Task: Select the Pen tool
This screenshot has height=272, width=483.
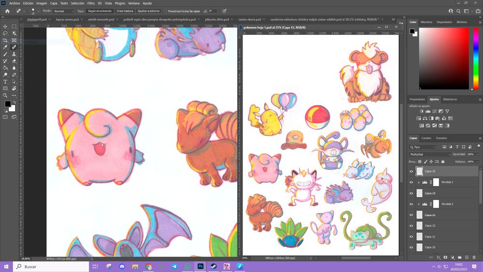Action: pyautogui.click(x=14, y=75)
